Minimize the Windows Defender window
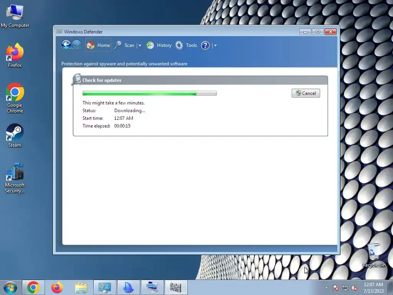 coord(305,31)
